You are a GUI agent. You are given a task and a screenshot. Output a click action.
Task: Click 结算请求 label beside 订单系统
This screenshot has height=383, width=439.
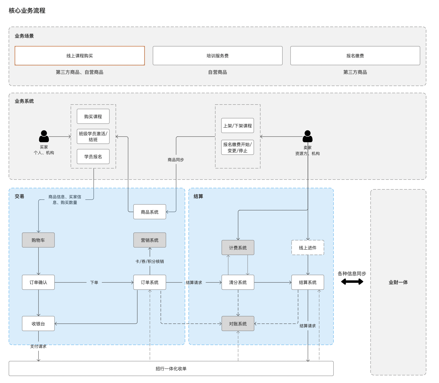[194, 282]
